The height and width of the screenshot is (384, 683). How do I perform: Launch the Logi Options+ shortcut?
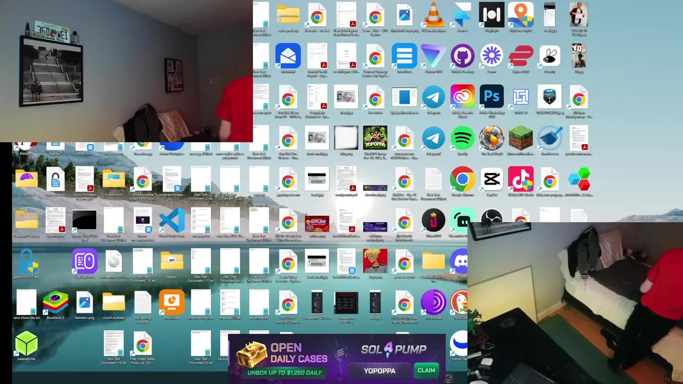(84, 262)
